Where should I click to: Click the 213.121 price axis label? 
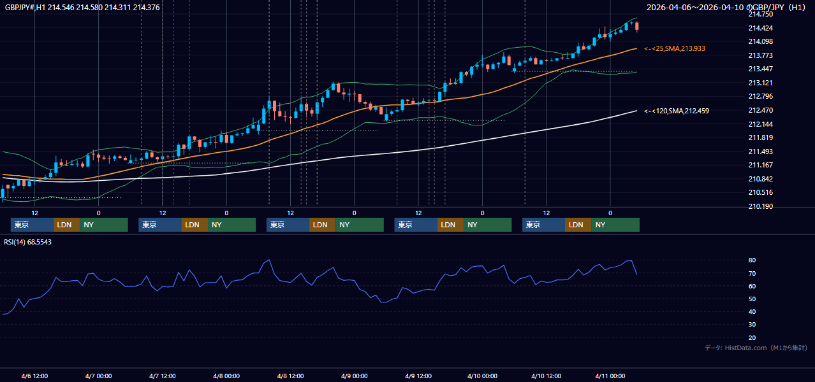[x=760, y=83]
